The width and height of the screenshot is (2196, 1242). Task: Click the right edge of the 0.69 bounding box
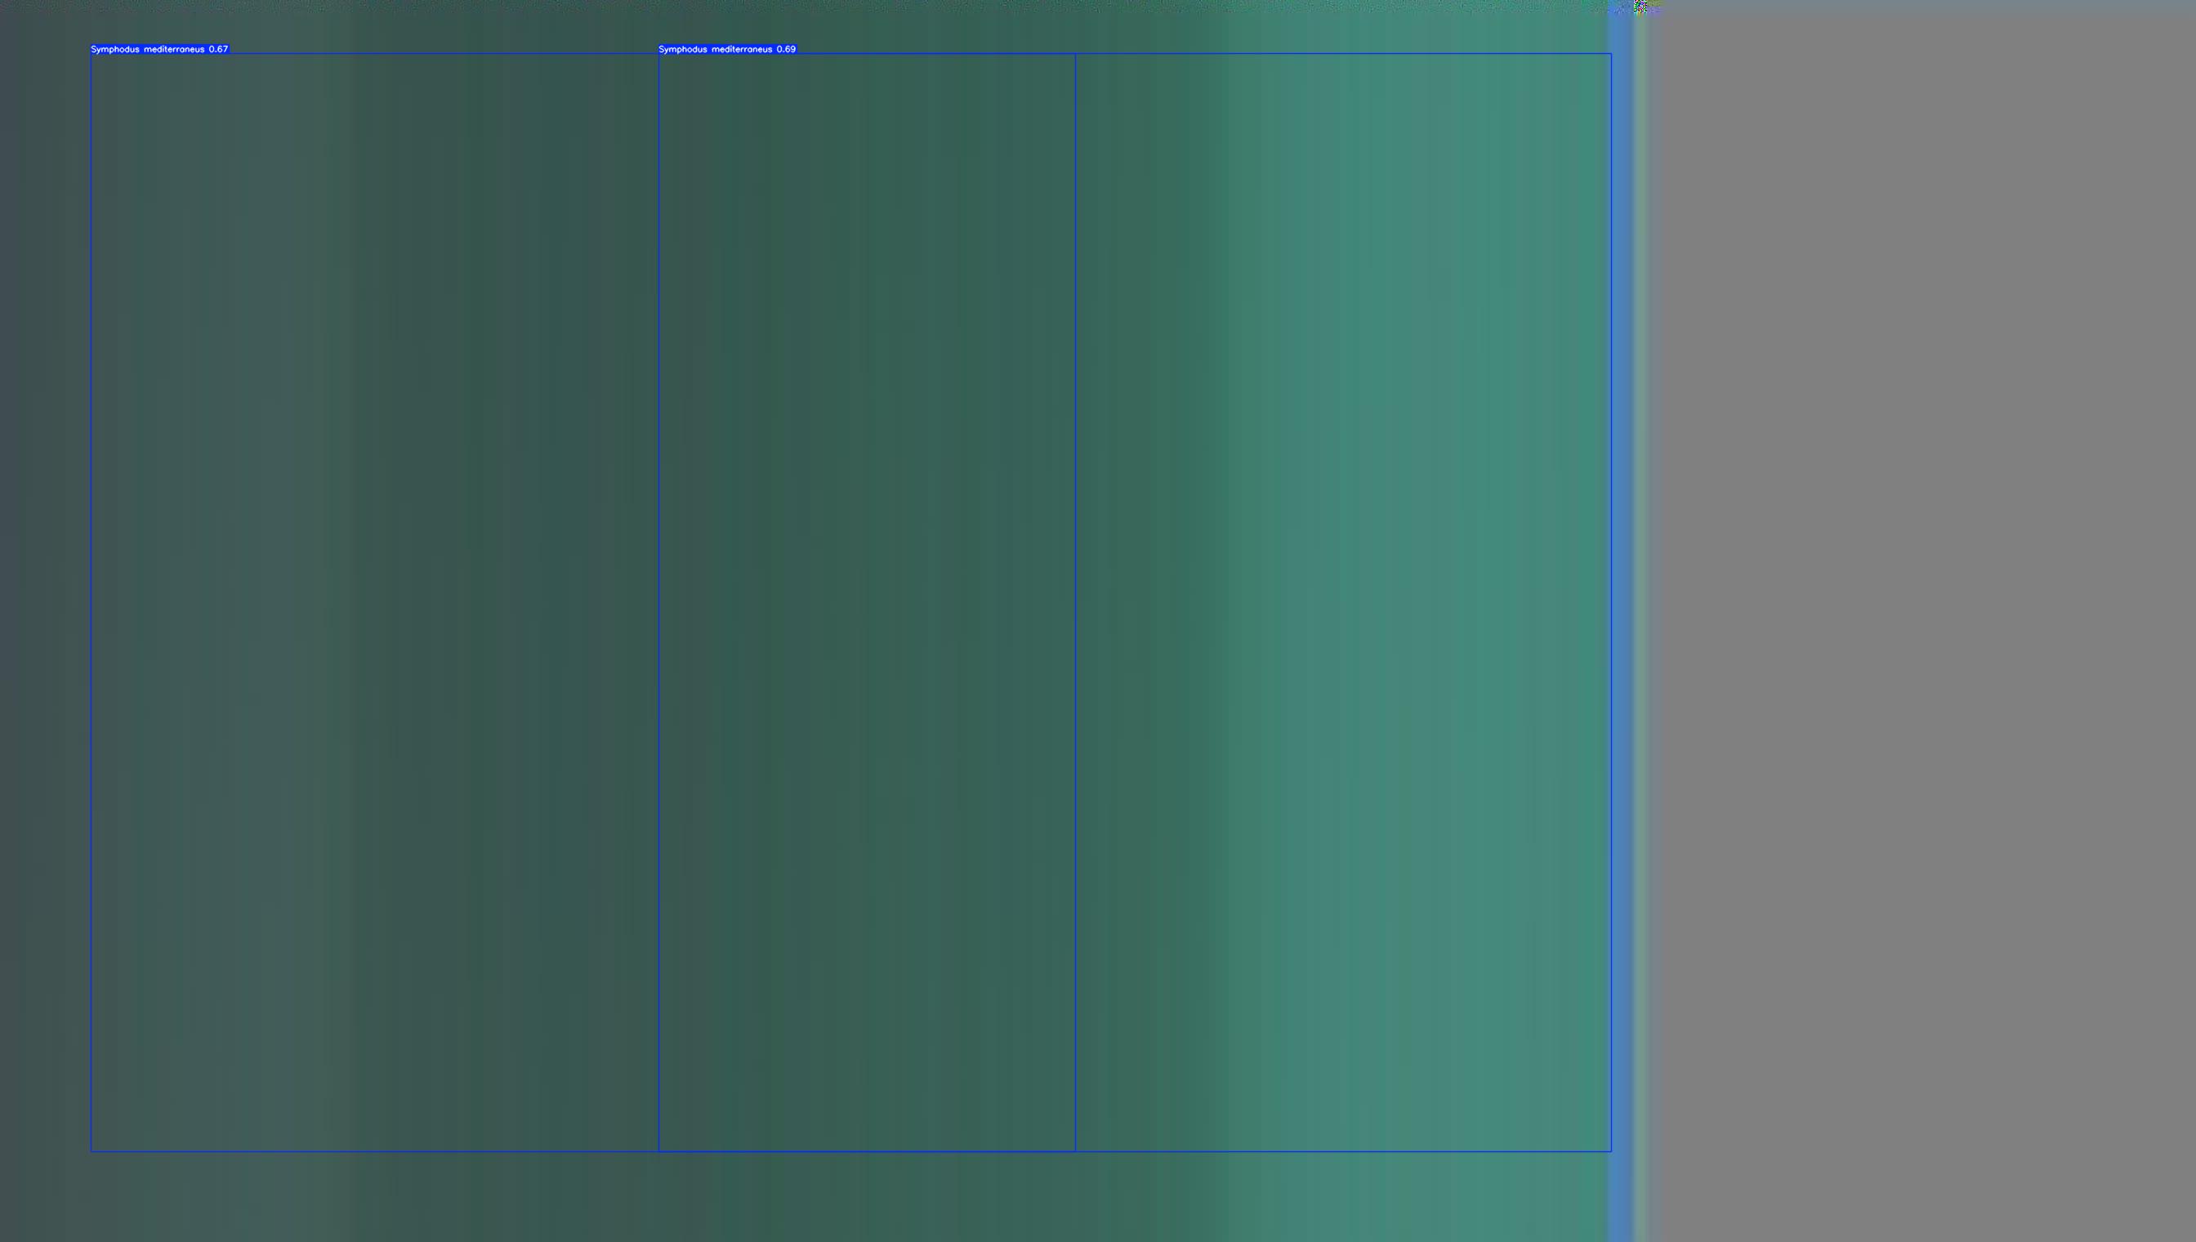[x=1611, y=597]
